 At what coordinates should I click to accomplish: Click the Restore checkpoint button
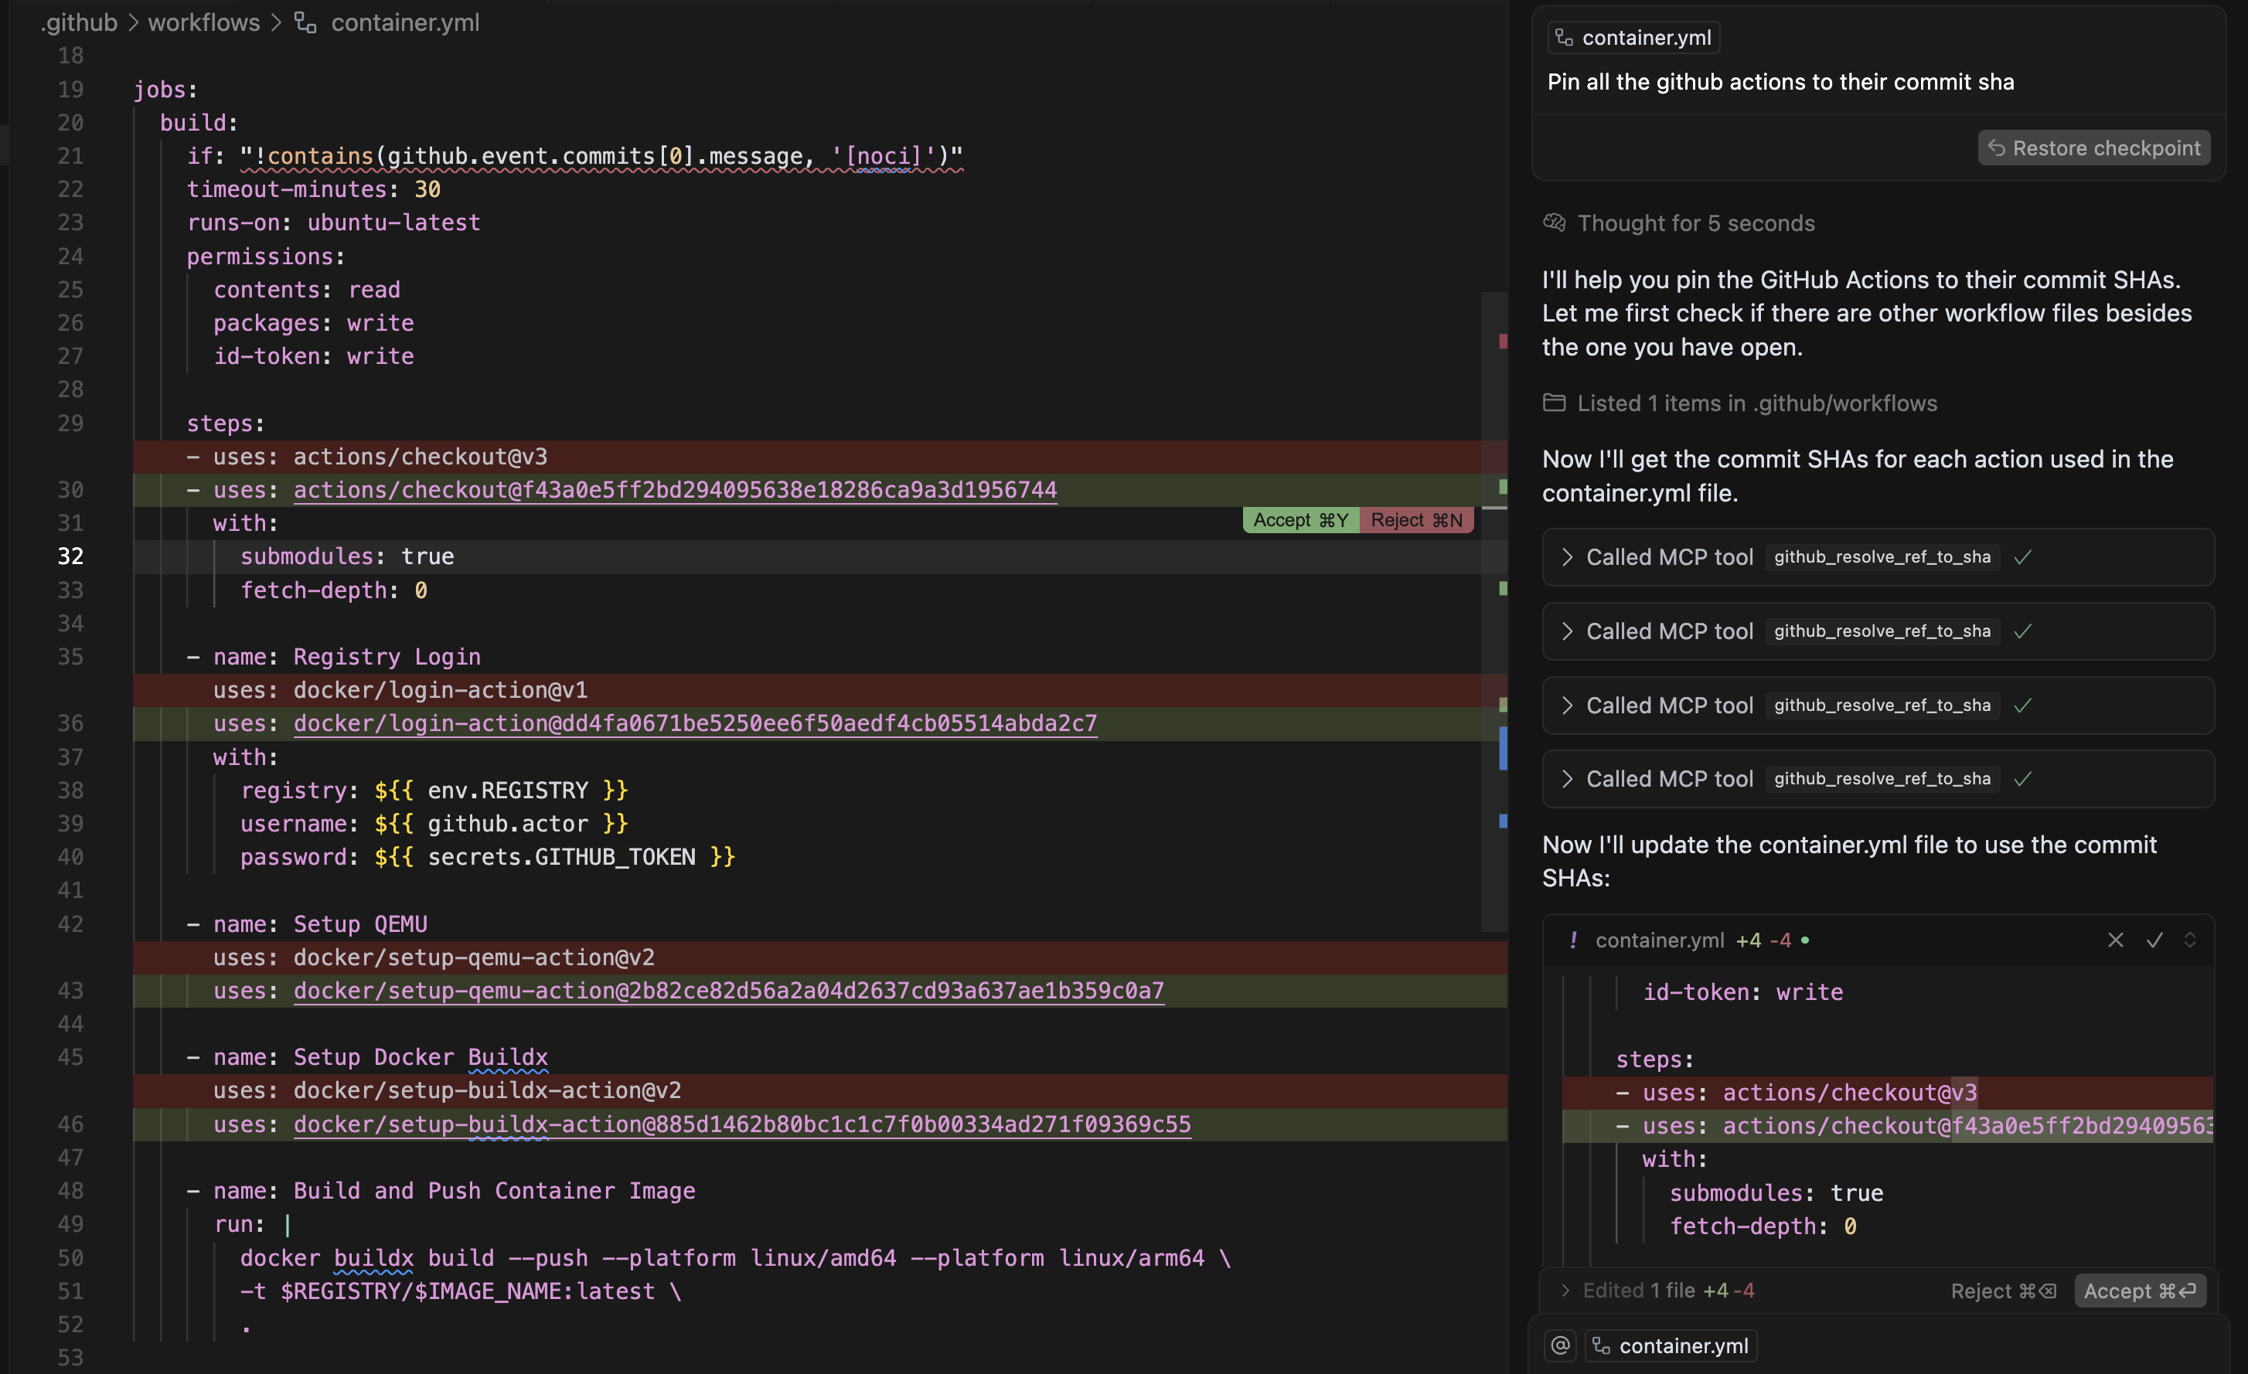2093,148
